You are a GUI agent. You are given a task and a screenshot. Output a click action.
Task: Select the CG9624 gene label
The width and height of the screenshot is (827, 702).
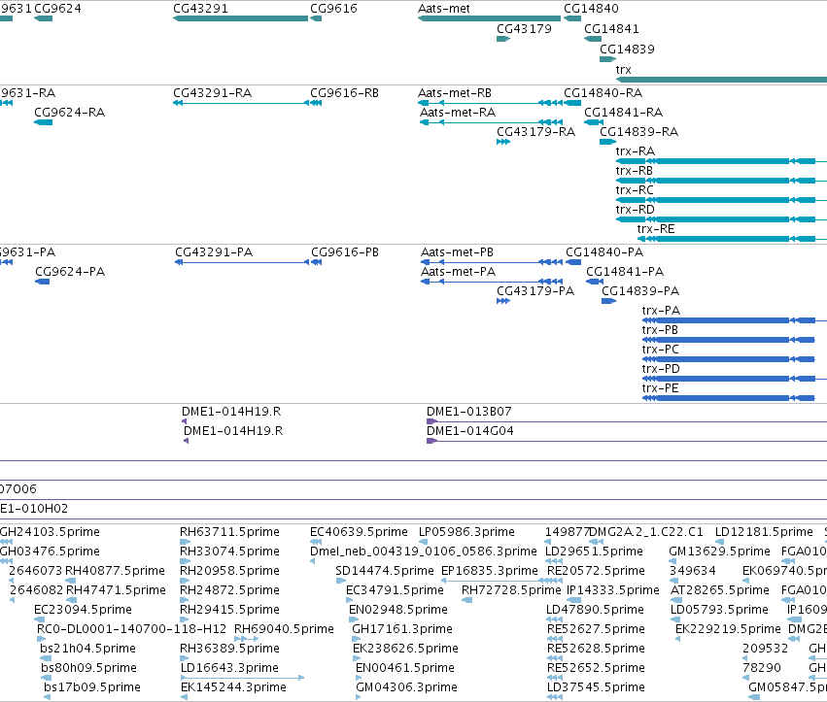[x=57, y=9]
